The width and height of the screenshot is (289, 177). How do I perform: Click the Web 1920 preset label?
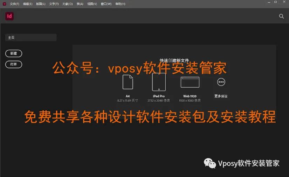(x=190, y=96)
